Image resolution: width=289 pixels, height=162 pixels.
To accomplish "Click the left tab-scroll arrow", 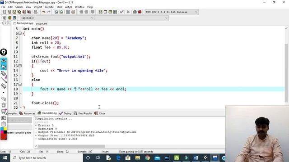I will click(x=5, y=23).
